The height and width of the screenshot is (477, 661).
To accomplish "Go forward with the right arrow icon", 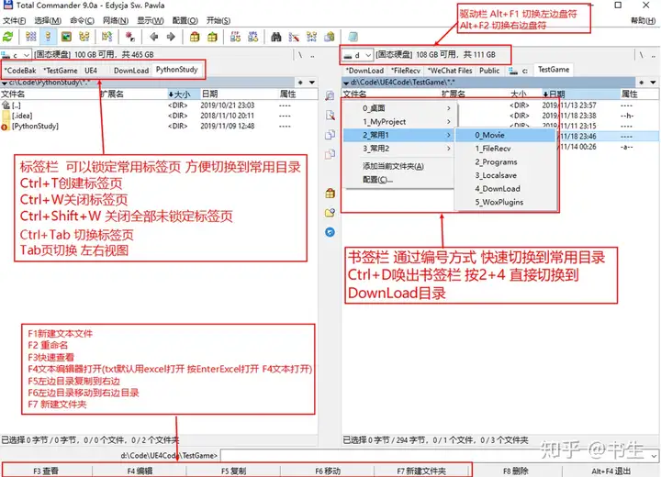I will [171, 37].
